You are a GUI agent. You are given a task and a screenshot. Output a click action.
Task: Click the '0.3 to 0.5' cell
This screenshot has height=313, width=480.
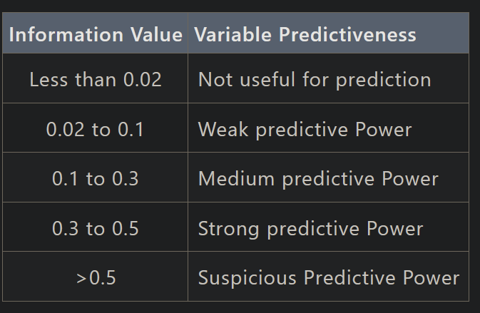click(x=95, y=227)
